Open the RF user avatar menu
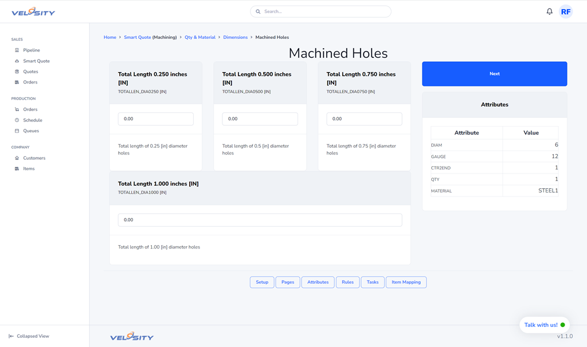Image resolution: width=587 pixels, height=347 pixels. pos(565,11)
